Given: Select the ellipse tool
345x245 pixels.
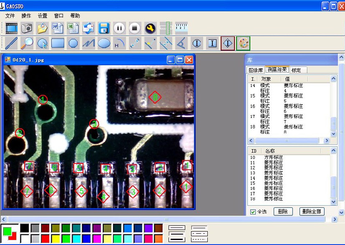Looking at the screenshot, I should pos(104,43).
